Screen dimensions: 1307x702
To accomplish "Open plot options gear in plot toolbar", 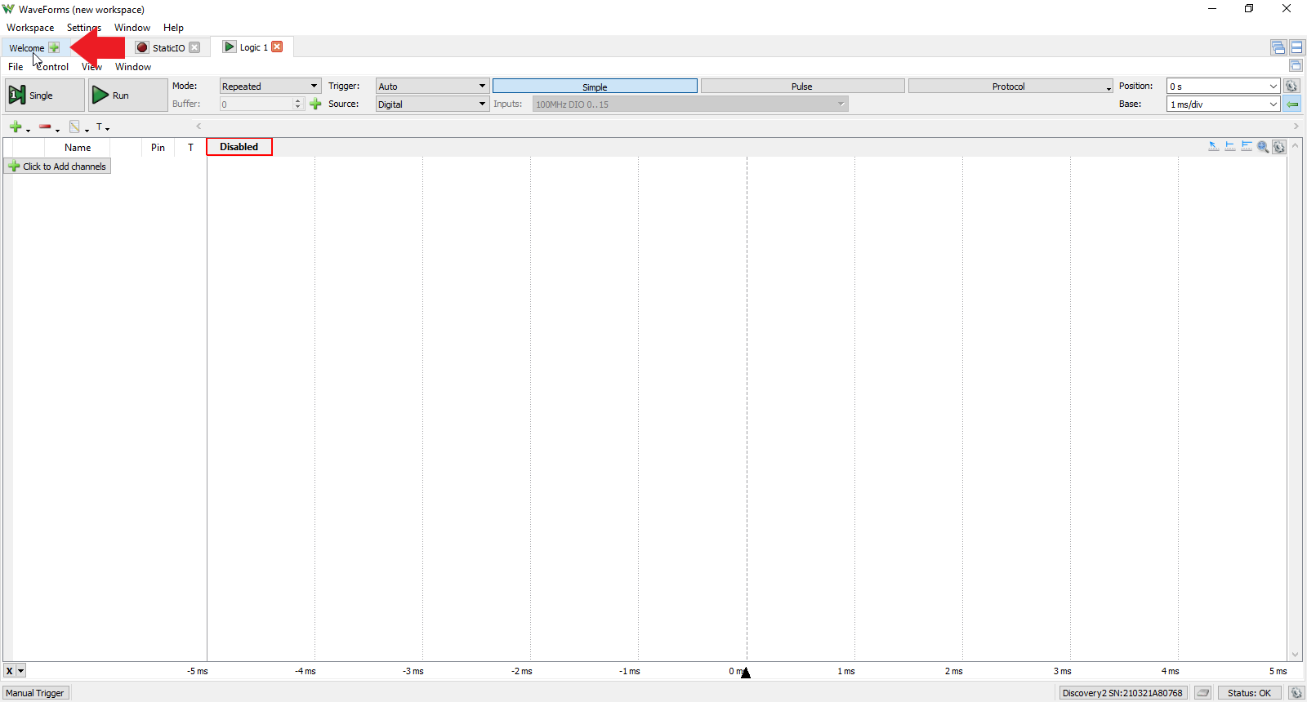I will (1279, 147).
